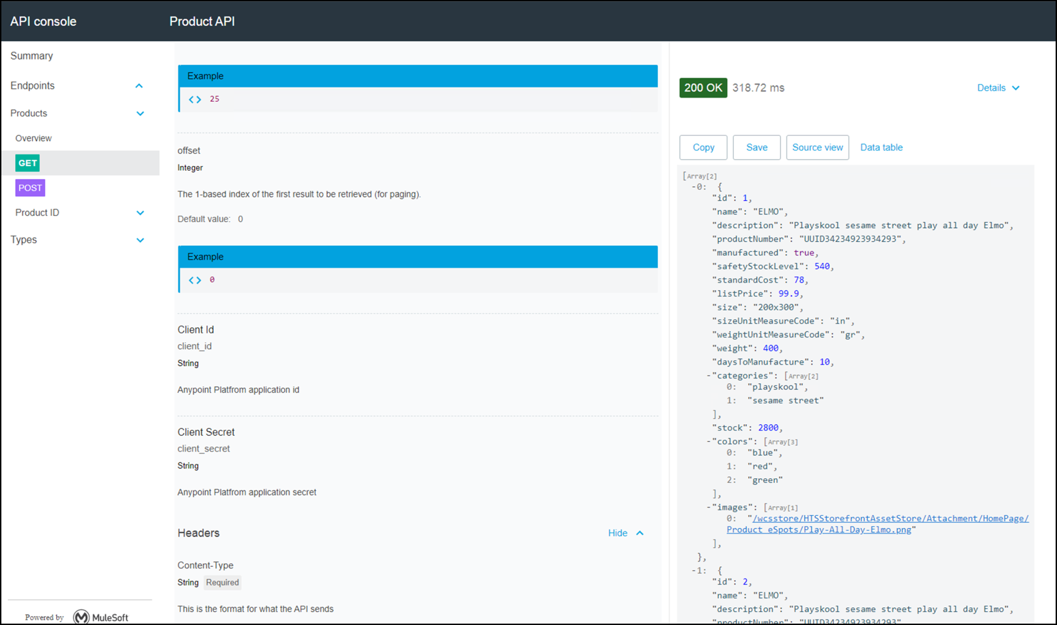Open the Summary page in the sidebar
The height and width of the screenshot is (625, 1057).
pos(31,56)
